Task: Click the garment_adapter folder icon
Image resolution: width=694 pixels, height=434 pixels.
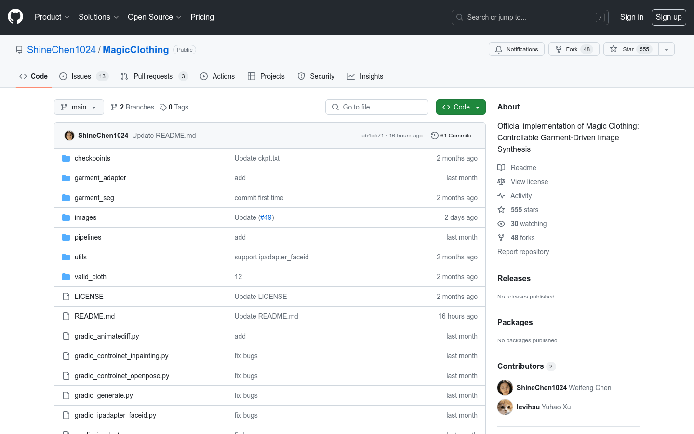Action: click(66, 178)
